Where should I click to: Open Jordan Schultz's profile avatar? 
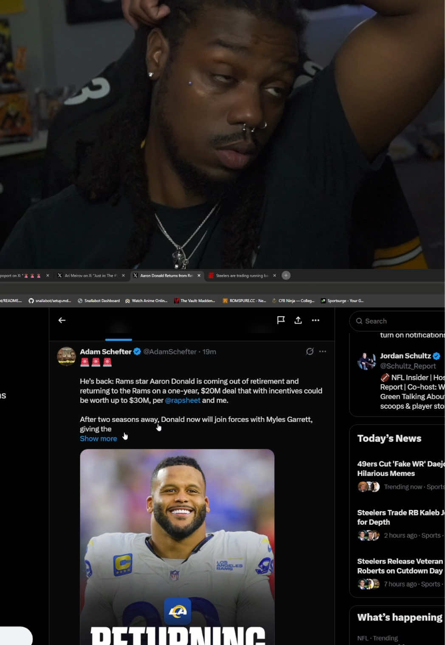click(366, 361)
